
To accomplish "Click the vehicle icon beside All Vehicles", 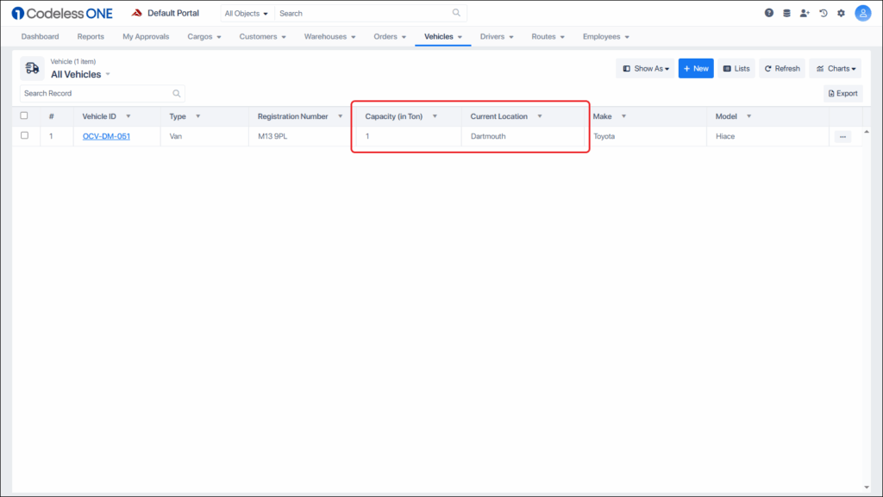I will [x=33, y=68].
